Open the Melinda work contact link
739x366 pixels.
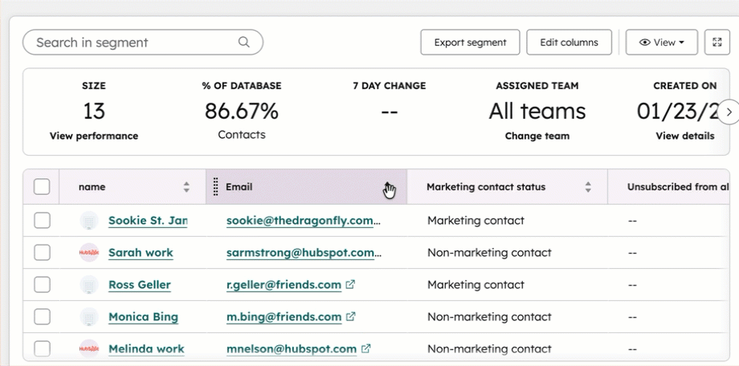tap(146, 348)
